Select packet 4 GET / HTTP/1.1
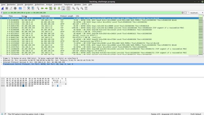The height and width of the screenshot is (115, 204). 99,24
